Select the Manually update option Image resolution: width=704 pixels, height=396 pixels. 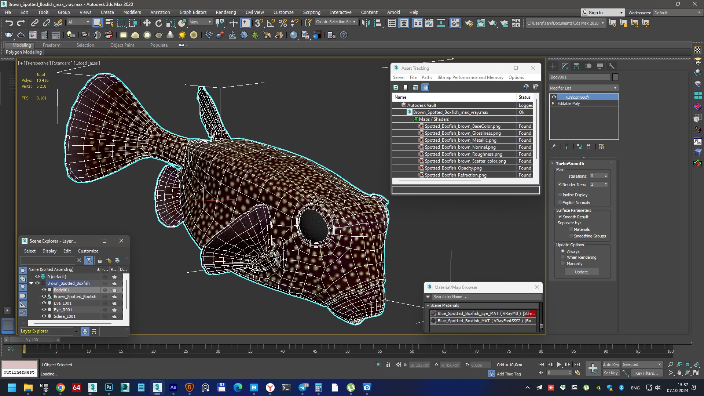[563, 263]
